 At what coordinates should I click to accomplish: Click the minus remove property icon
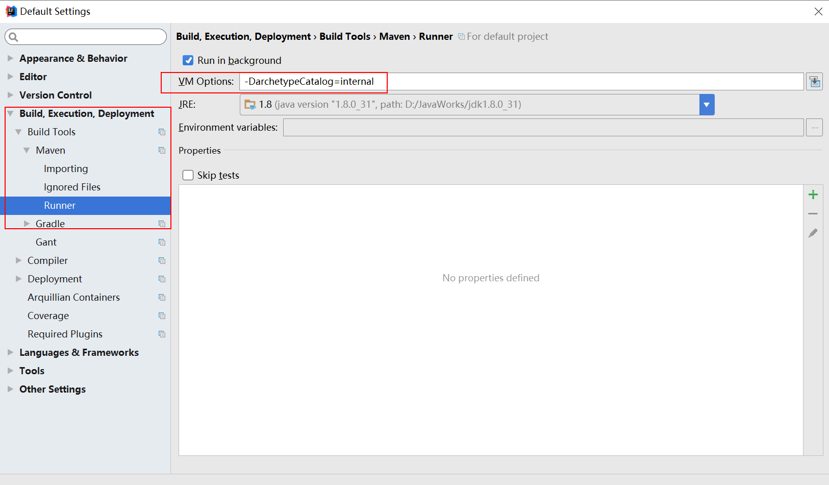pyautogui.click(x=813, y=214)
